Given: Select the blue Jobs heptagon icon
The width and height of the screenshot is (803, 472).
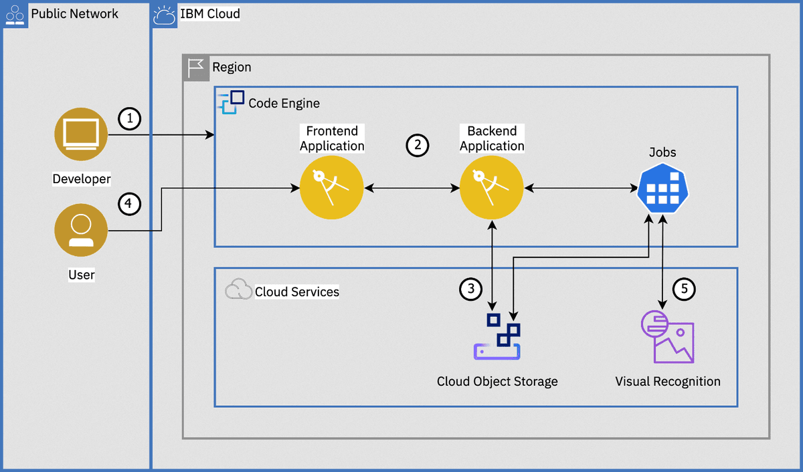Looking at the screenshot, I should point(662,189).
